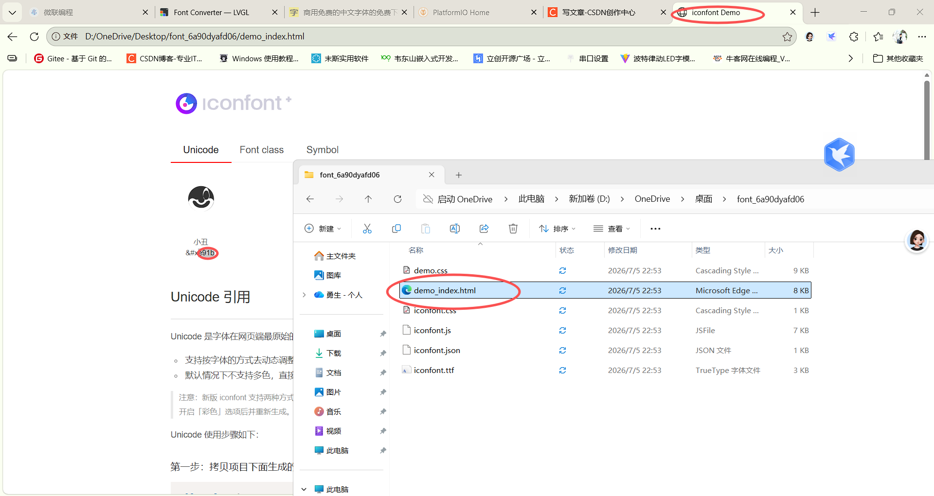The height and width of the screenshot is (496, 934).
Task: Open pinned 音乐 folder in navigation pane
Action: (328, 411)
